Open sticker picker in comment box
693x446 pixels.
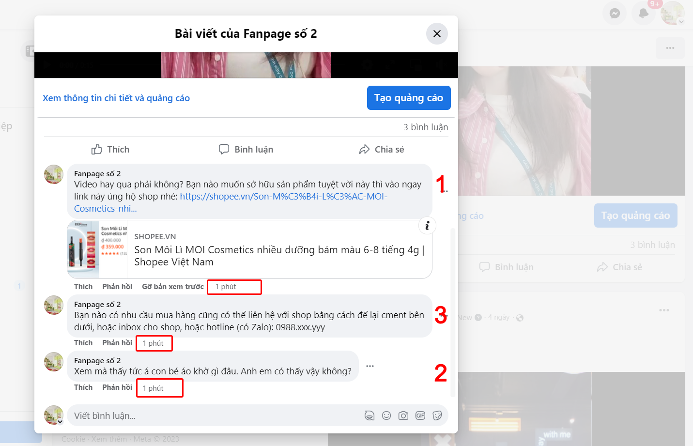[x=437, y=415]
